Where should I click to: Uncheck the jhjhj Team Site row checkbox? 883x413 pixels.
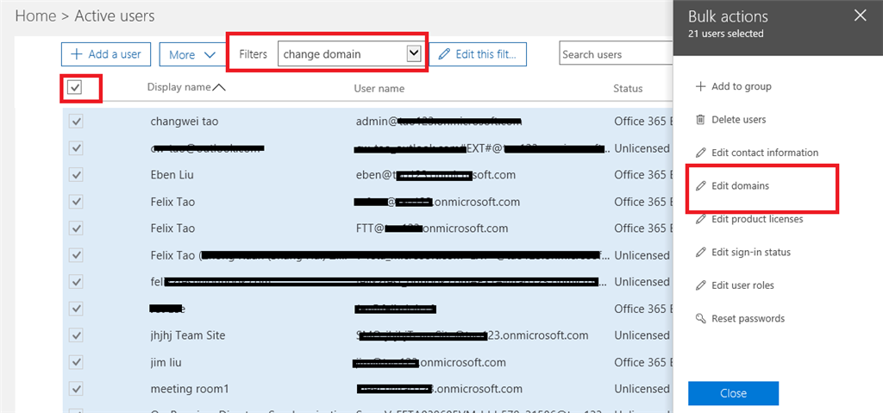[x=76, y=335]
